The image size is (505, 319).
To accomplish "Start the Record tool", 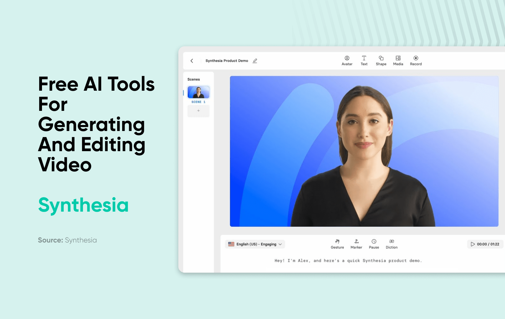I will pos(416,60).
